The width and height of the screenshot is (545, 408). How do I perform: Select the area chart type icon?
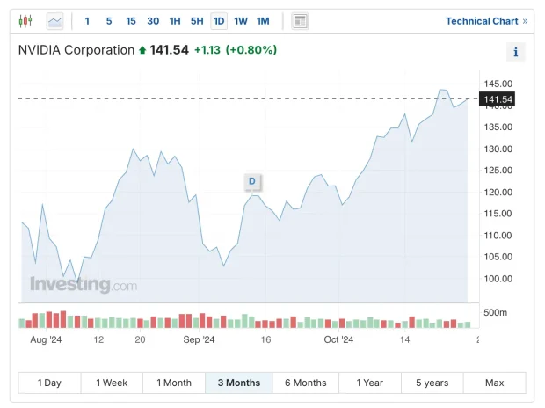(55, 21)
